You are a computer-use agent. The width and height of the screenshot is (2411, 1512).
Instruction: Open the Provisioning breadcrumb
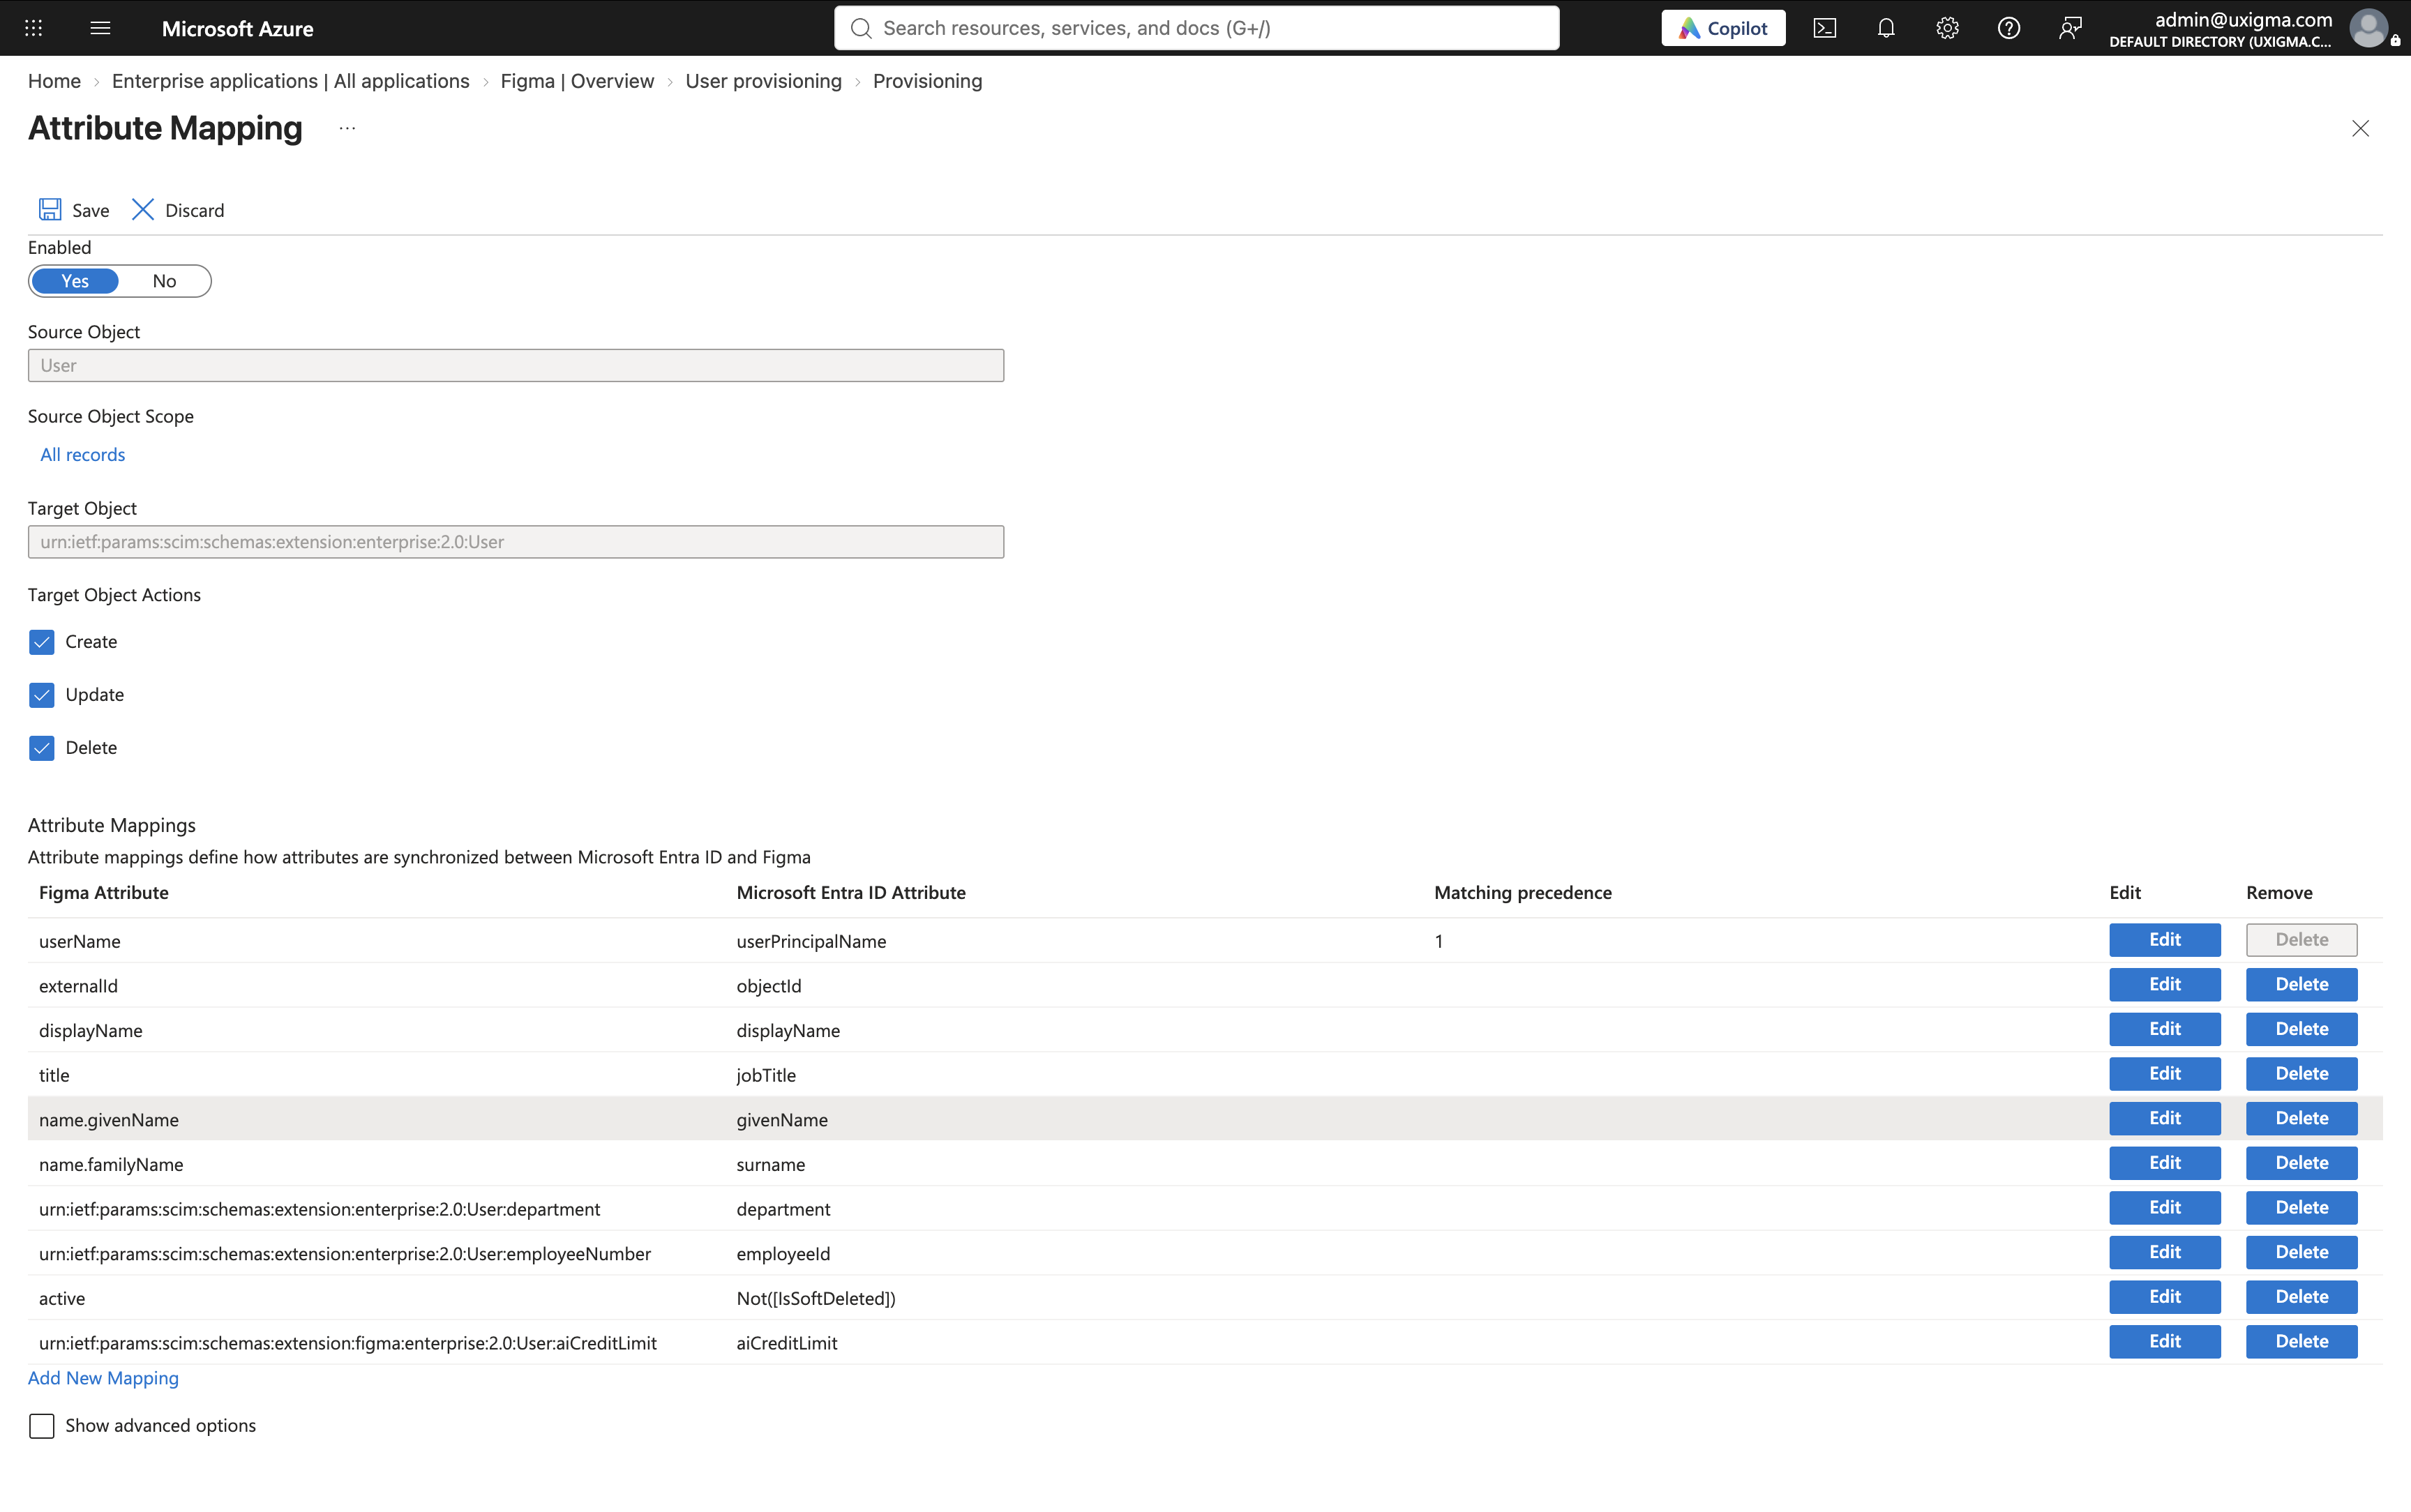[x=927, y=81]
